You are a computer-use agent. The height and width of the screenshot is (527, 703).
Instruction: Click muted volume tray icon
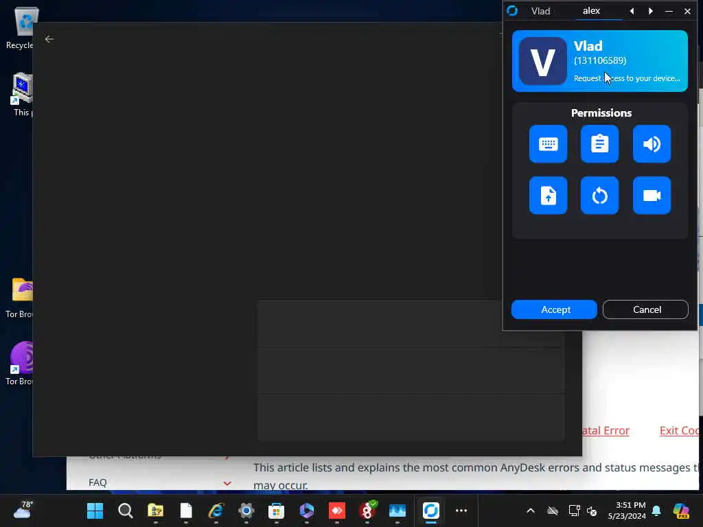point(592,511)
